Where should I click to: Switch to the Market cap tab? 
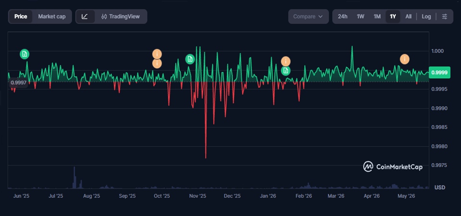point(52,16)
